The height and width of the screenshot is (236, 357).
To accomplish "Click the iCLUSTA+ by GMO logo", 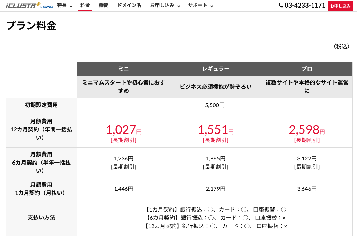I will tap(29, 5).
